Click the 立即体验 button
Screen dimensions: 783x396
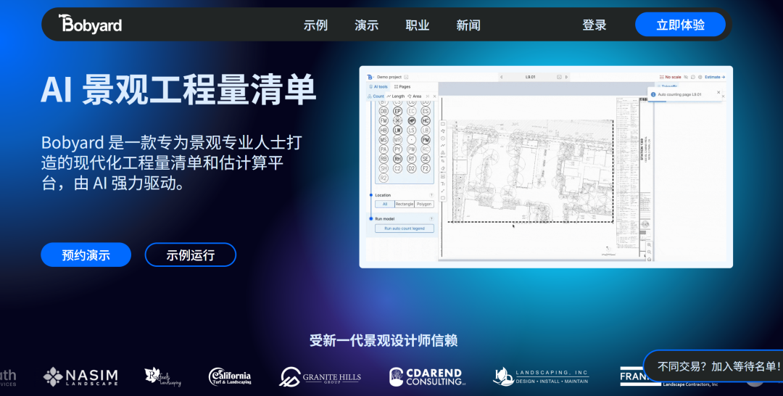point(680,25)
